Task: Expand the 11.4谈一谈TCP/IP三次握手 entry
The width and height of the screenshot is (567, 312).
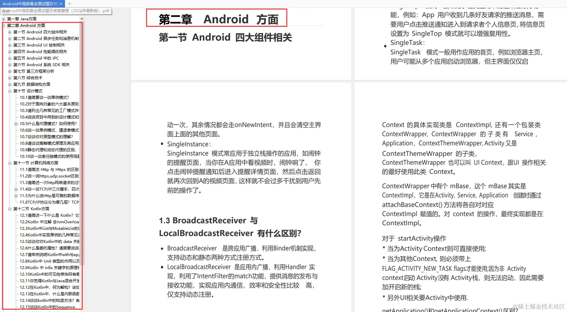Action: [16, 189]
